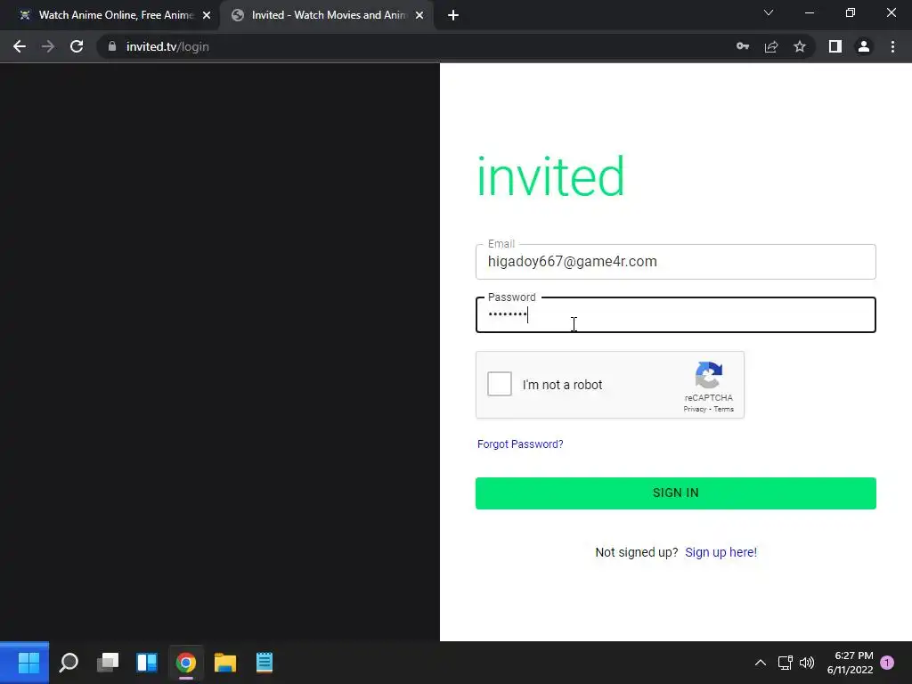The height and width of the screenshot is (684, 912).
Task: Open the clock showing 6:27 PM
Action: point(850,663)
